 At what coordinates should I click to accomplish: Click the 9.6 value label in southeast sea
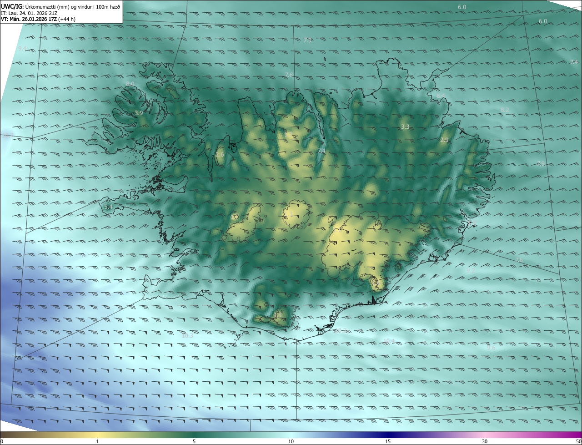click(491, 348)
